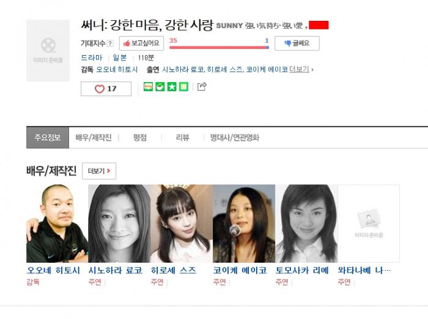
Task: Open the 명대사/연관영화 tab
Action: [x=235, y=138]
